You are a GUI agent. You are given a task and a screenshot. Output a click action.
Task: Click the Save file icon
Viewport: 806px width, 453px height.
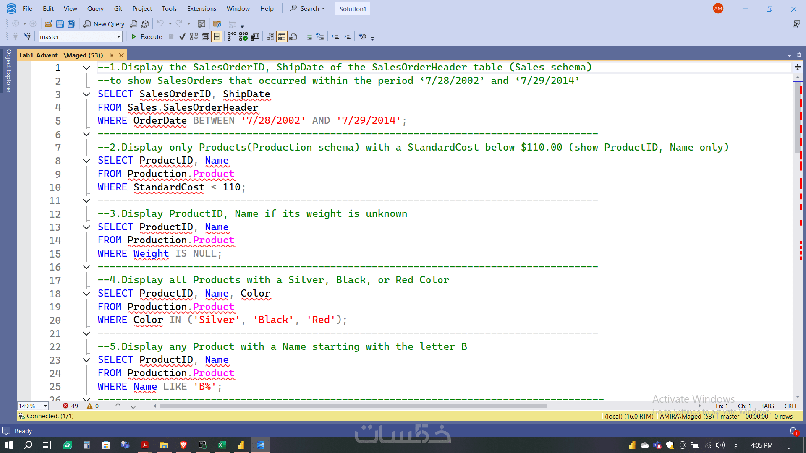(60, 24)
